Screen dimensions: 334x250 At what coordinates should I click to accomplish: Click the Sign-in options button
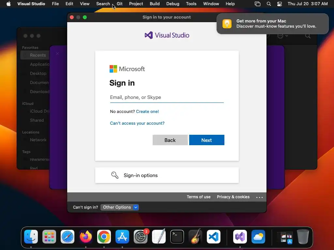pos(167,175)
